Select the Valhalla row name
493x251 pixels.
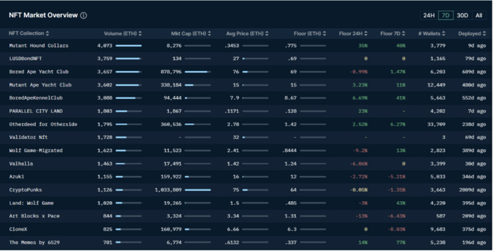(x=21, y=164)
